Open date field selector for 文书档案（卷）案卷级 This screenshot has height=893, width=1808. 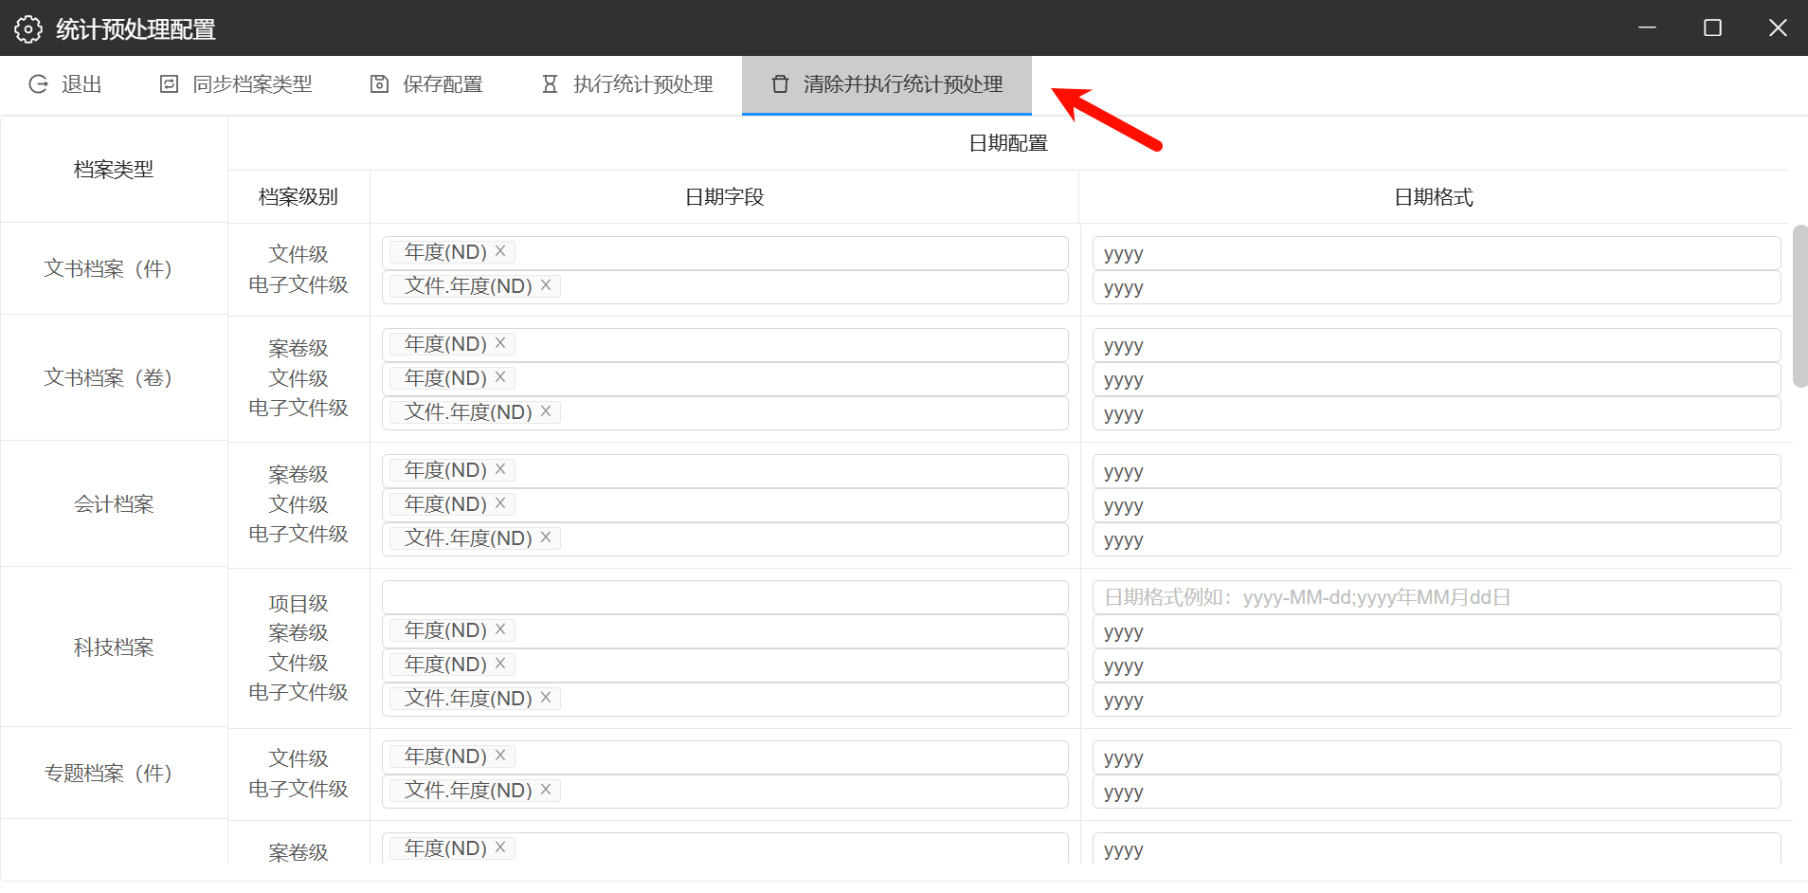coord(786,344)
